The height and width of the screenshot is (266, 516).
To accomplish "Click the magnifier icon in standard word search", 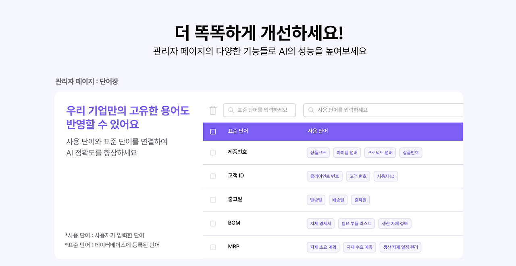I will (230, 110).
